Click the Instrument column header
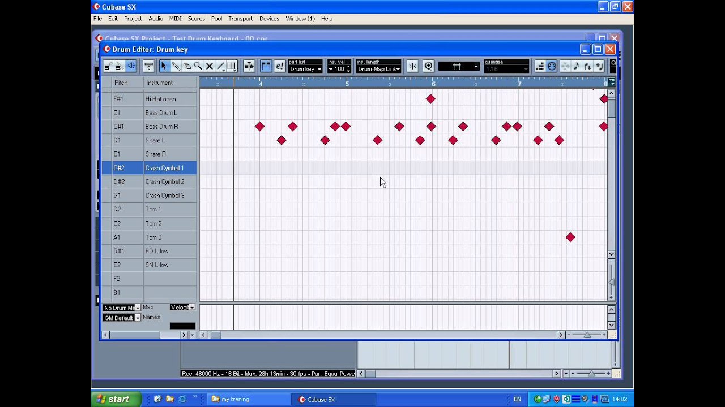This screenshot has width=725, height=407. 170,83
